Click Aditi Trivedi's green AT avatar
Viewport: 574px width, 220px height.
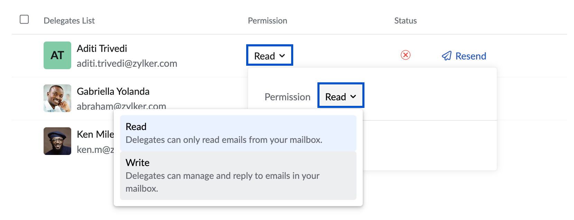(57, 55)
